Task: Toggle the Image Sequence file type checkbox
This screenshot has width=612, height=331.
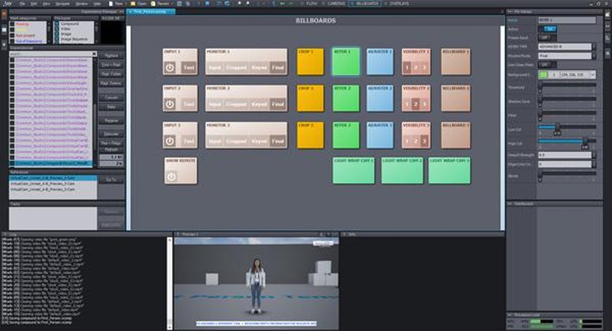Action: click(56, 39)
